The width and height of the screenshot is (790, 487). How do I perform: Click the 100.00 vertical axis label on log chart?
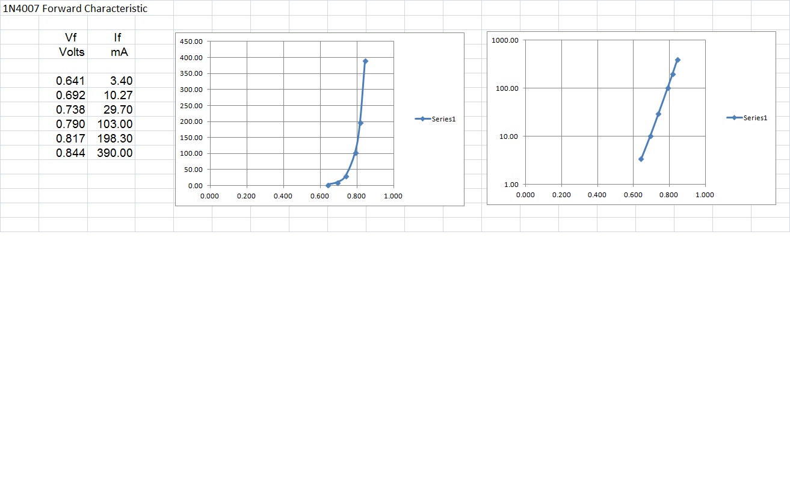point(507,88)
